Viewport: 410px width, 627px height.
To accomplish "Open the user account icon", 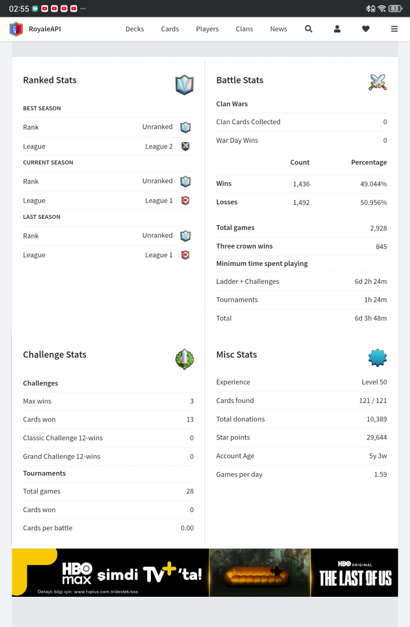I will tap(337, 29).
